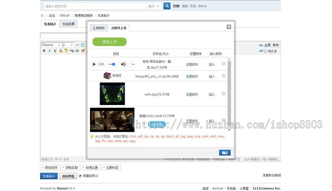Image resolution: width=332 pixels, height=191 pixels.
Task: Toggle bold formatting in editor toolbar
Action: coord(44,50)
